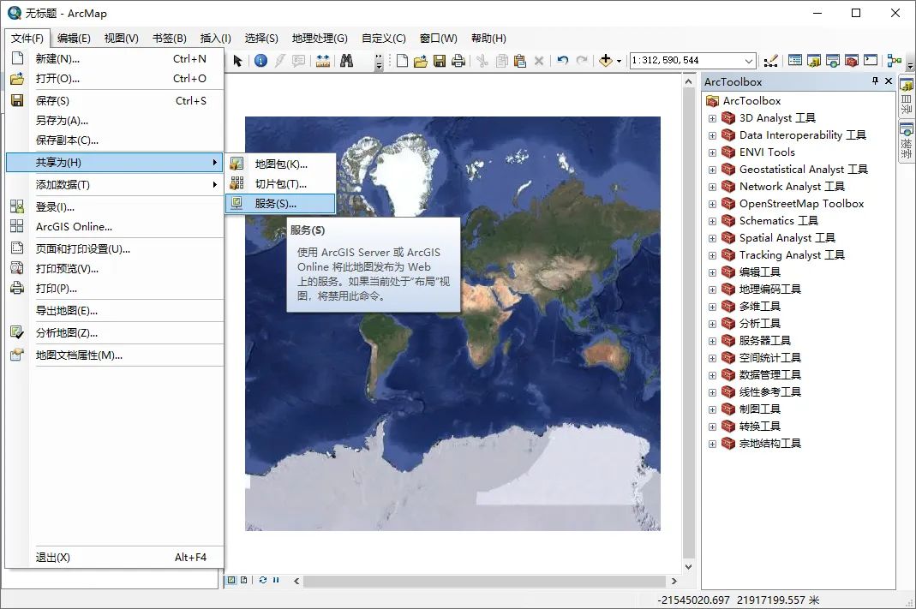Click the New Map File toolbar icon

pyautogui.click(x=402, y=61)
